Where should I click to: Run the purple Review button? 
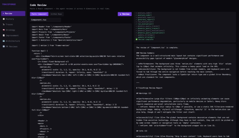click(125, 14)
